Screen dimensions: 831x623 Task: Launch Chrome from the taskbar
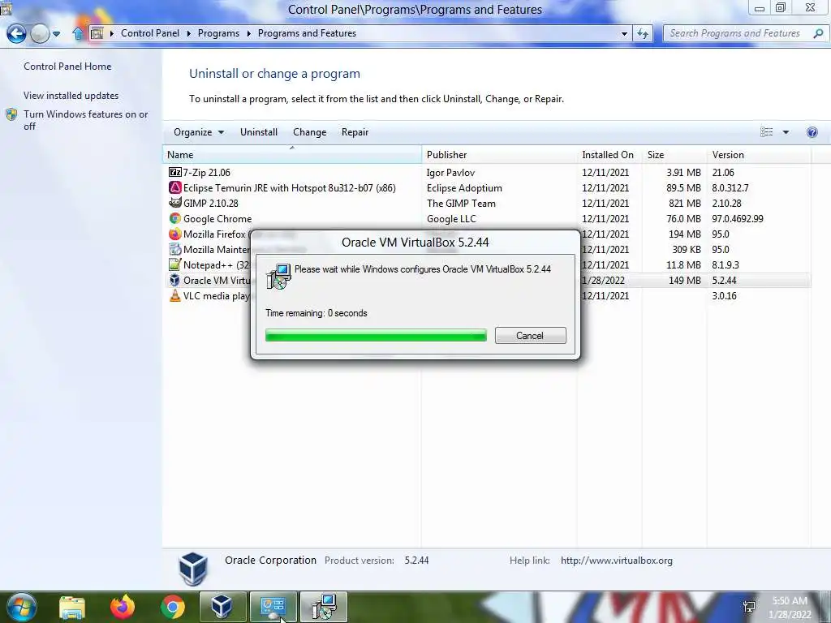173,607
